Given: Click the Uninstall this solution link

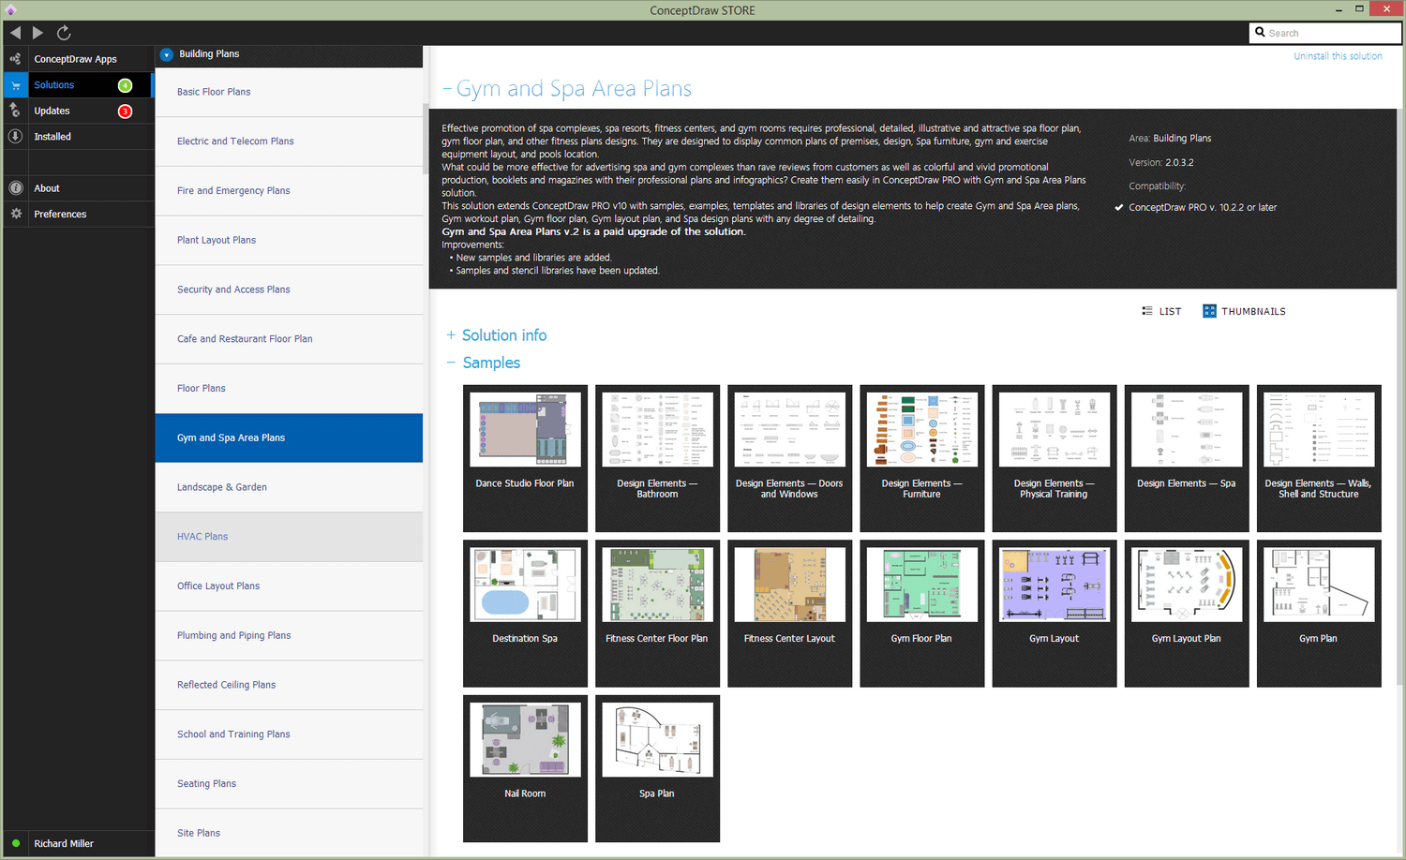Looking at the screenshot, I should point(1338,56).
